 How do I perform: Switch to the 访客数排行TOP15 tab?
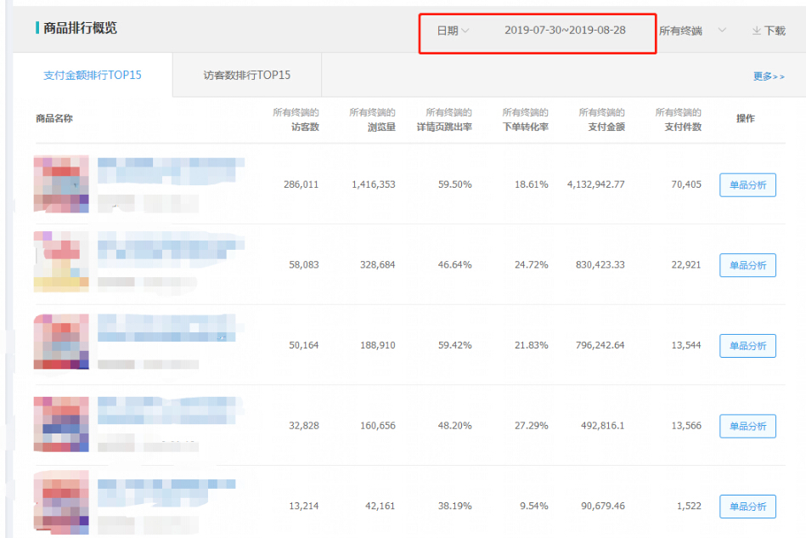click(x=247, y=76)
